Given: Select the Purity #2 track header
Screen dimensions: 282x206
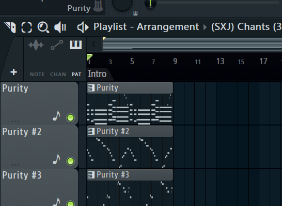Looking at the screenshot, I should point(39,147).
